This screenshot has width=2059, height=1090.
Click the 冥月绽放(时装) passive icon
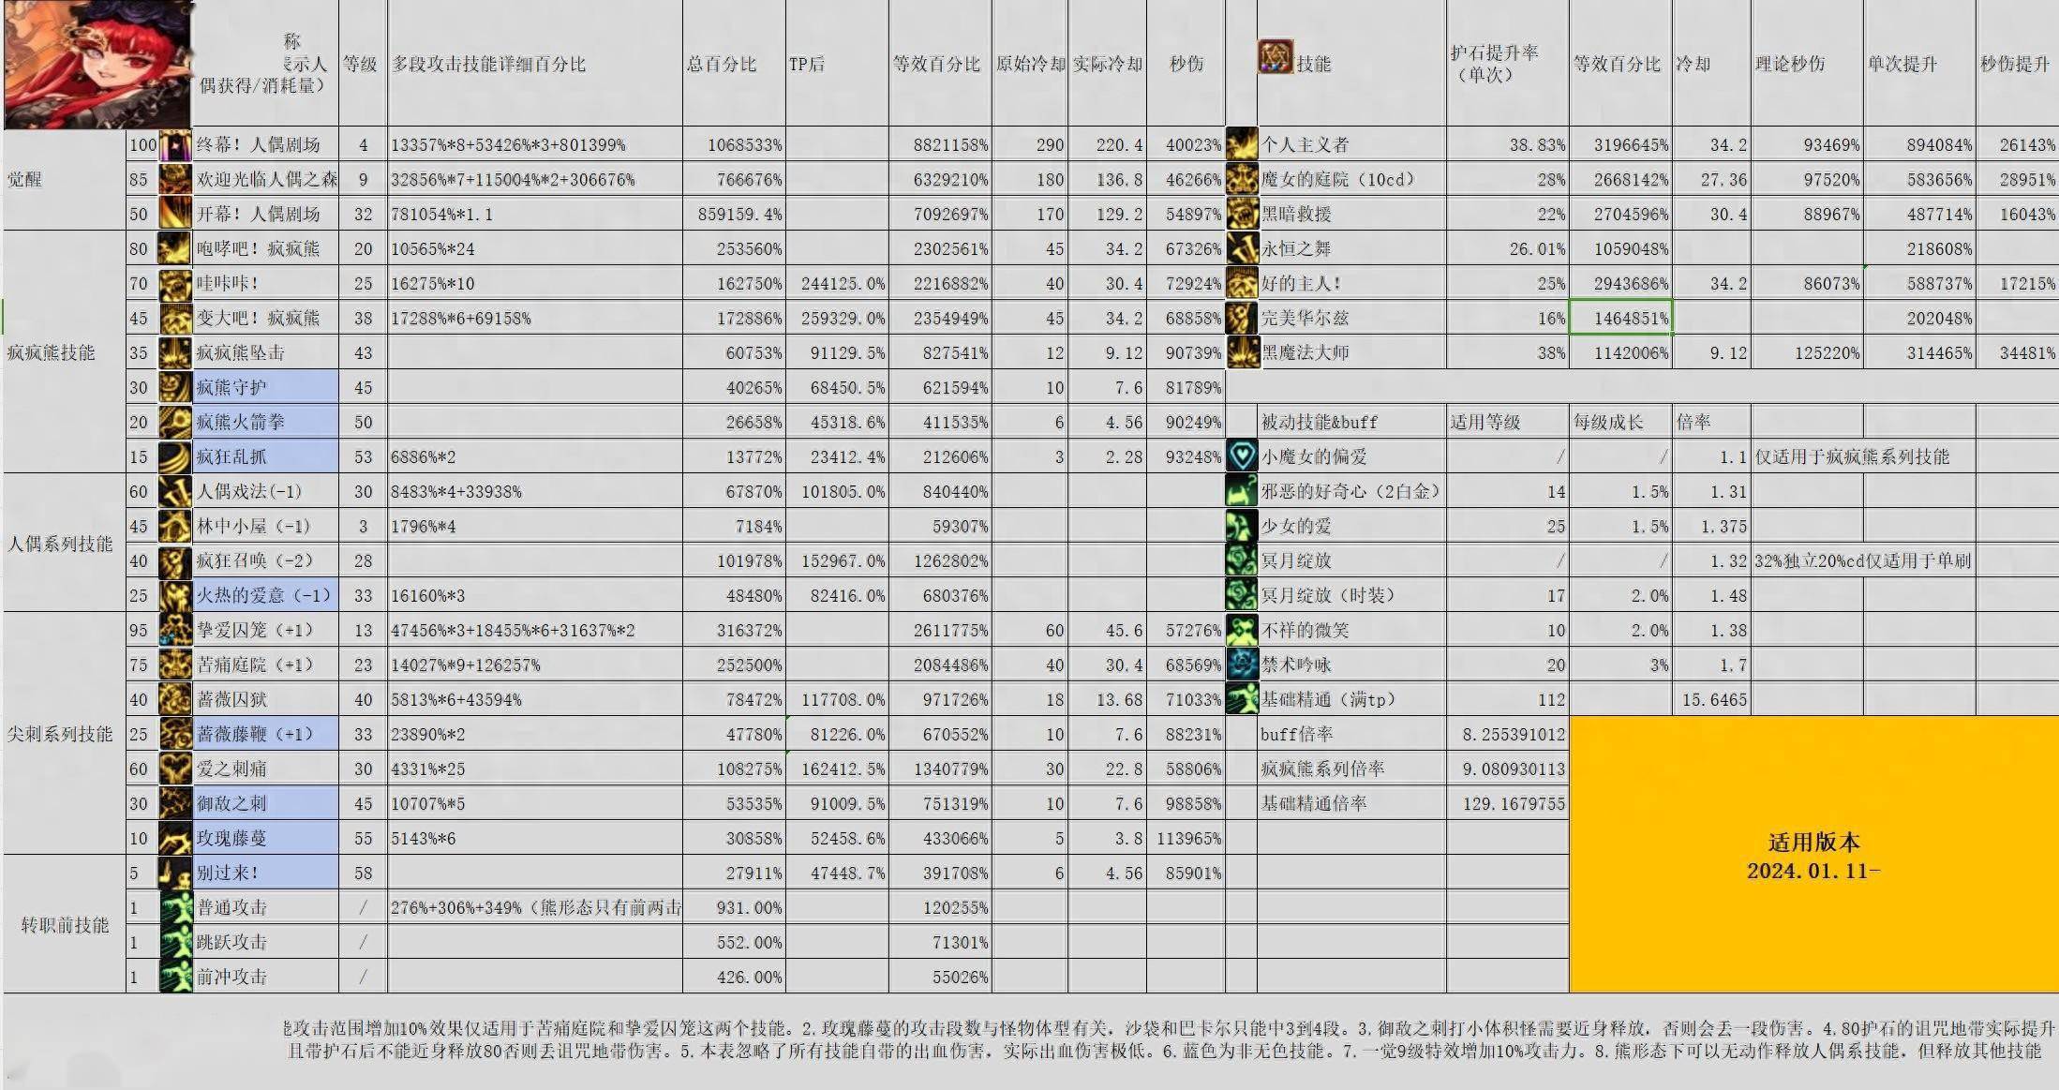(x=1242, y=595)
